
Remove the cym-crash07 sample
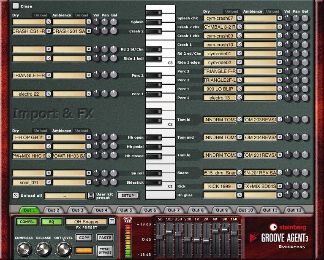click(x=240, y=18)
